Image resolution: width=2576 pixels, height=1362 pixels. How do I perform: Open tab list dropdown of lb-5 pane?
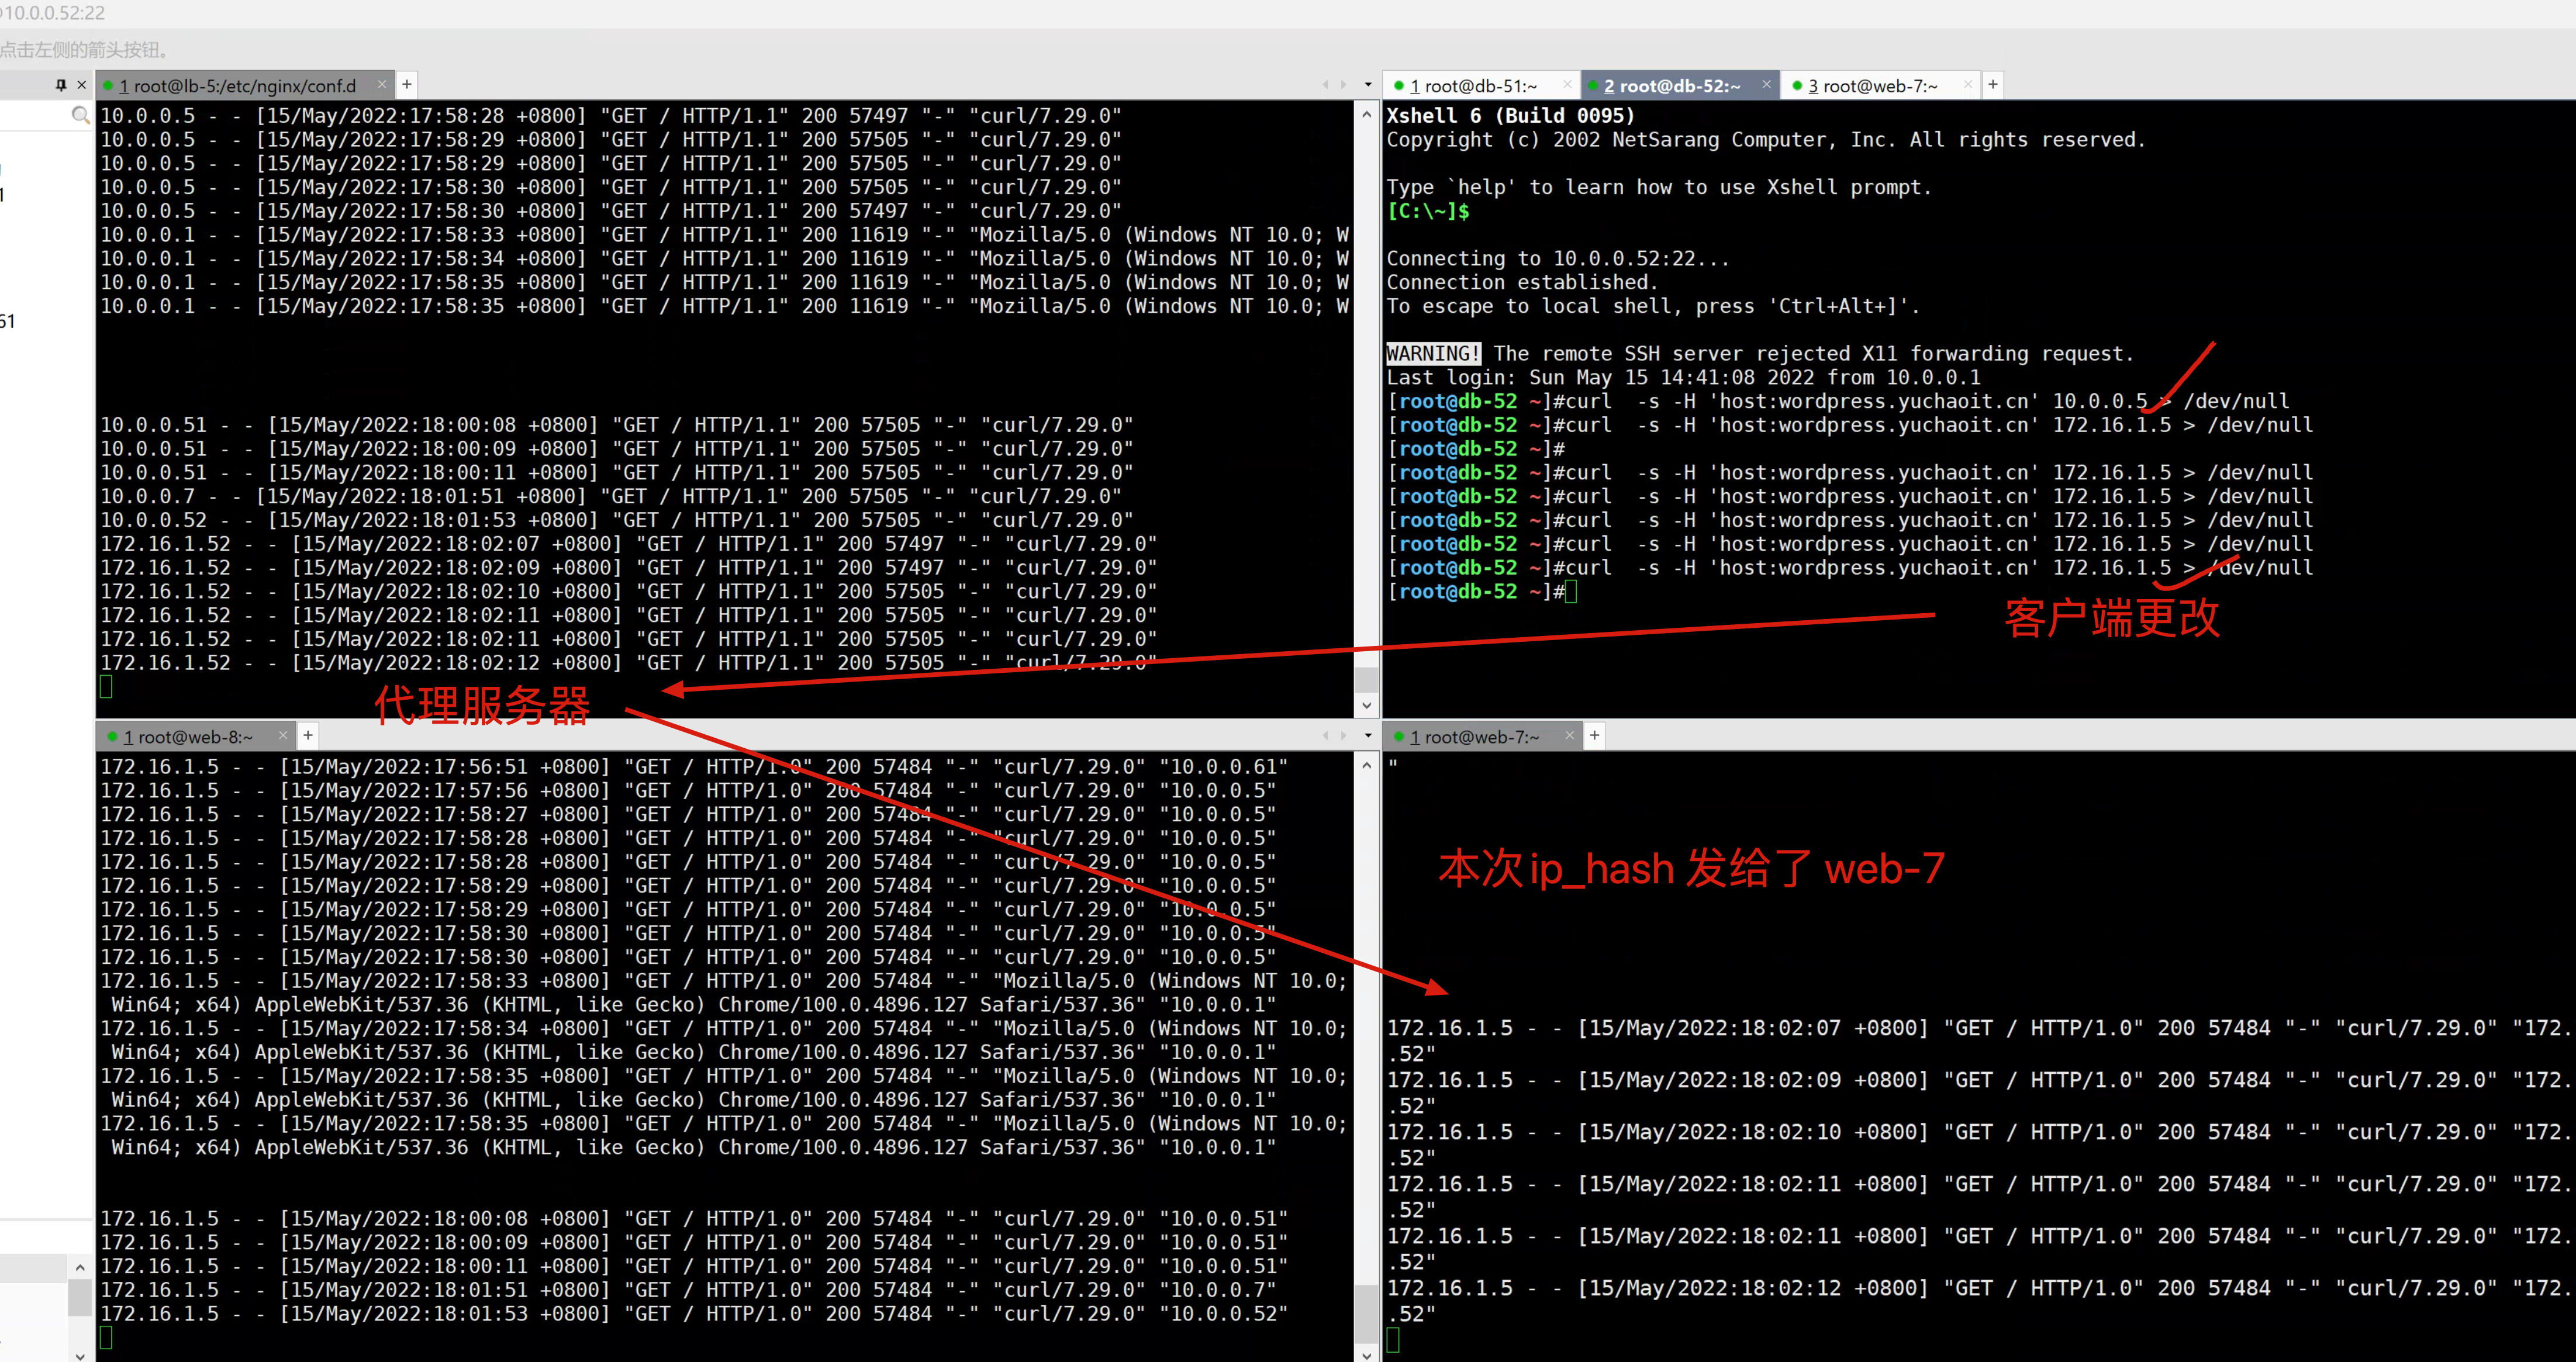pyautogui.click(x=1367, y=85)
